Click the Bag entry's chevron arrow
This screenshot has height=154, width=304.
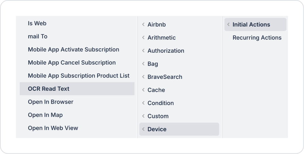coord(143,64)
